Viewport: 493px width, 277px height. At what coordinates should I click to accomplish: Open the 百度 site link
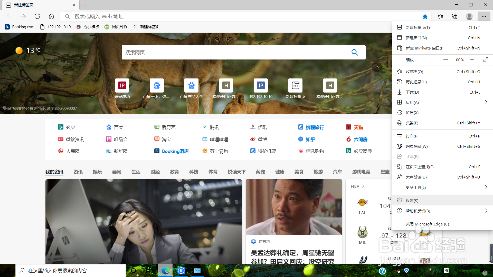click(x=115, y=127)
